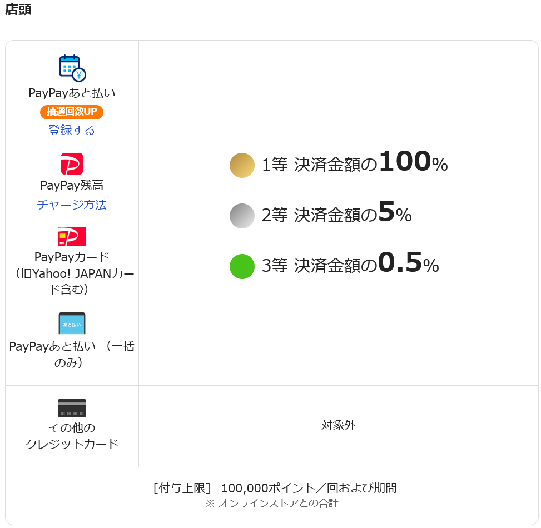Click the PayPayカード card icon

(72, 236)
